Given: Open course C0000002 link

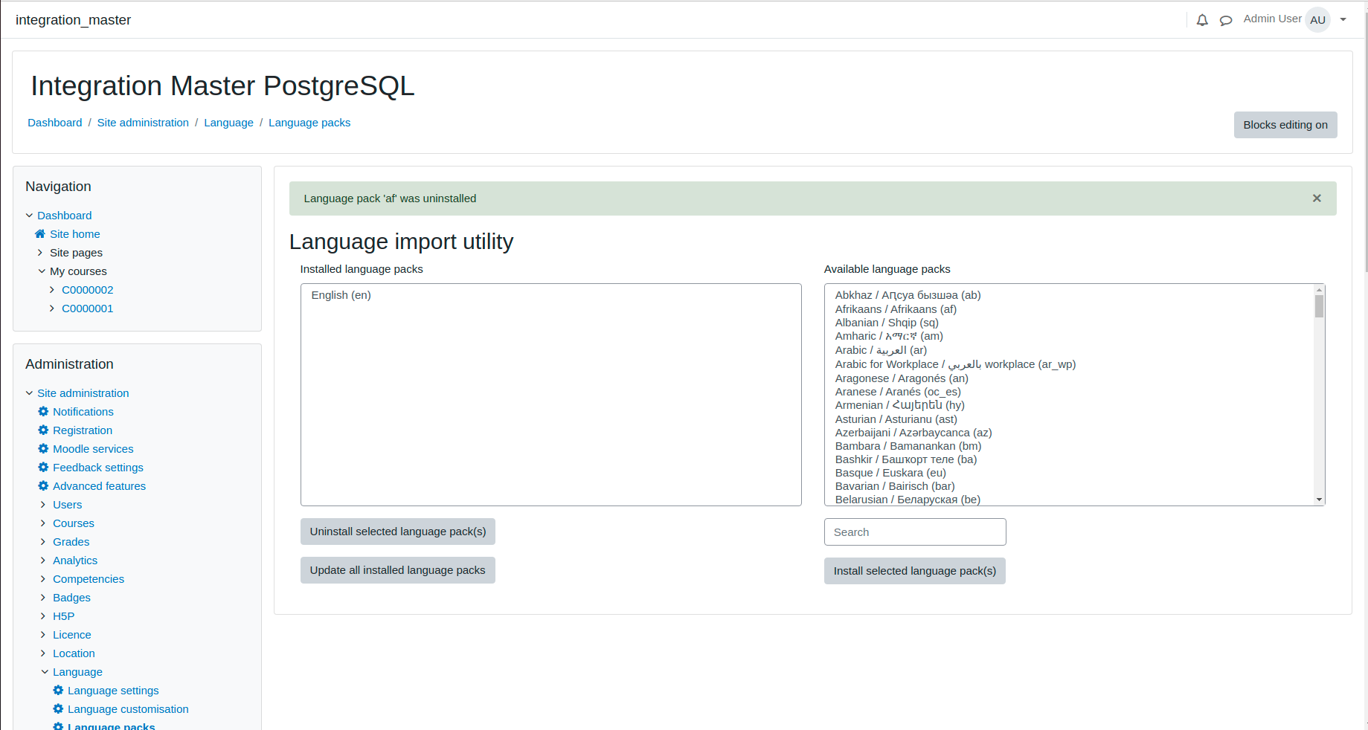Looking at the screenshot, I should click(x=88, y=290).
